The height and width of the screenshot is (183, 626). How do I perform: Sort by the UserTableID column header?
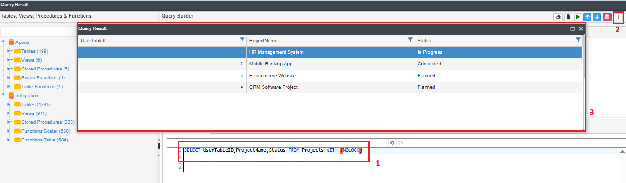coord(94,41)
